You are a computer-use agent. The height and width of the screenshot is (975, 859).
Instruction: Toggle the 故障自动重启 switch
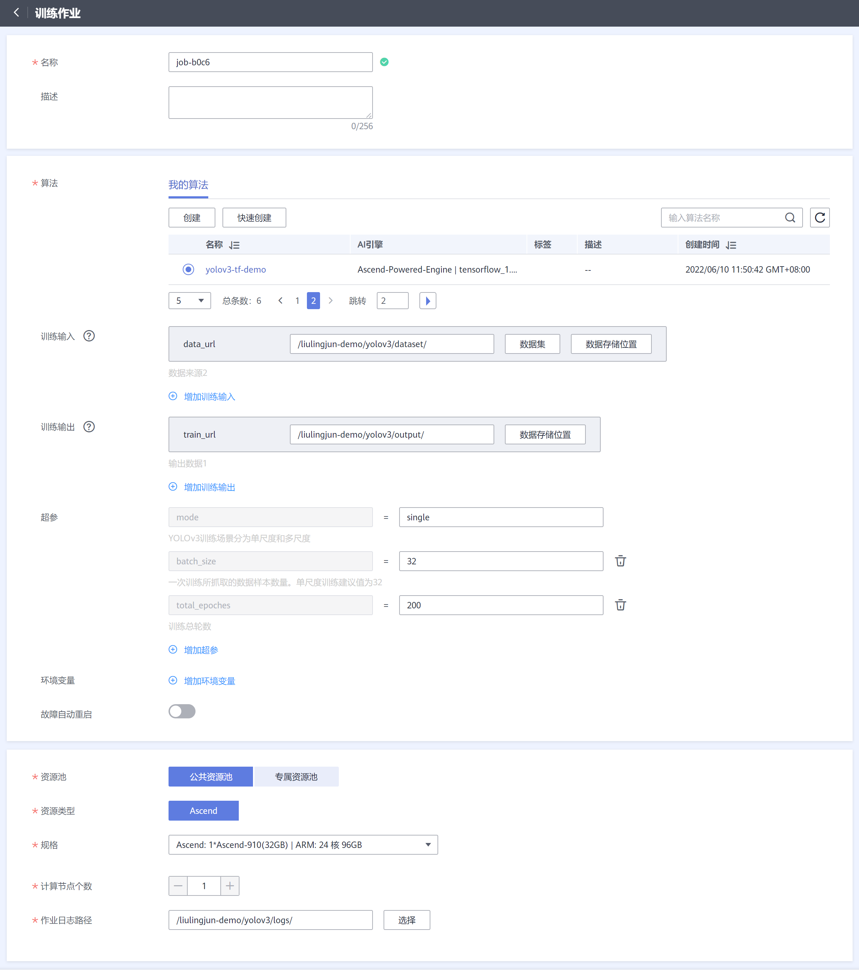(182, 712)
